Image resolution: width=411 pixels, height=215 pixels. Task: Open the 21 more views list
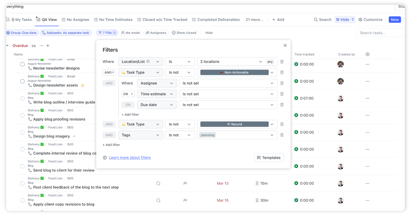[x=254, y=20]
